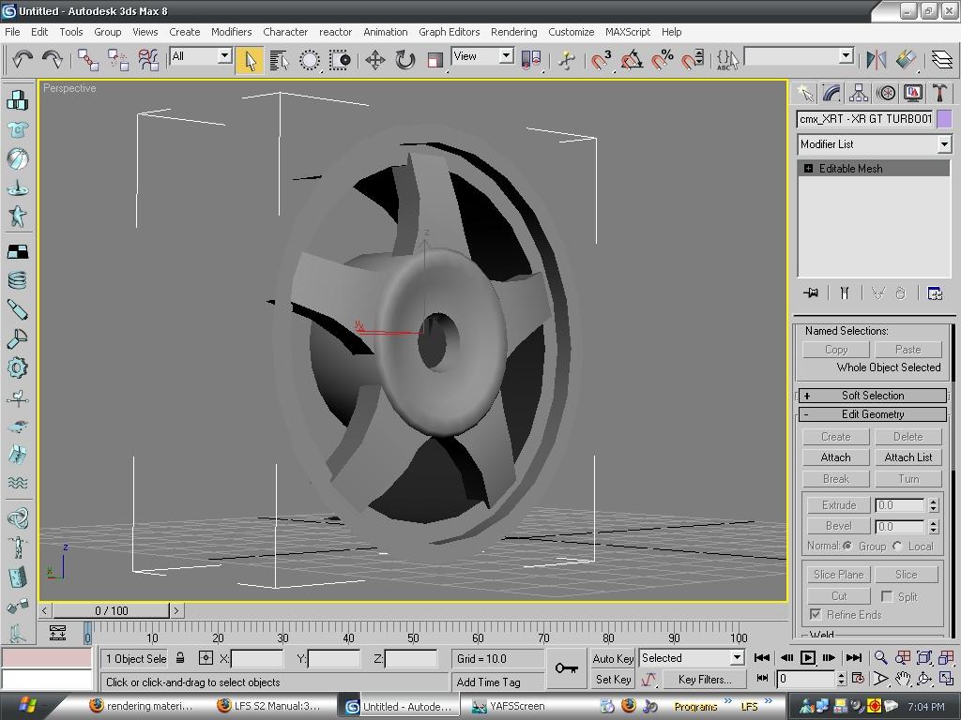Click the Undo arrow icon
The width and height of the screenshot is (961, 720).
pos(23,60)
